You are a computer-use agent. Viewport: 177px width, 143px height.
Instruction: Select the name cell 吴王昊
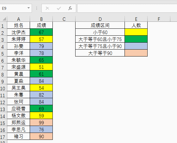coord(19,88)
